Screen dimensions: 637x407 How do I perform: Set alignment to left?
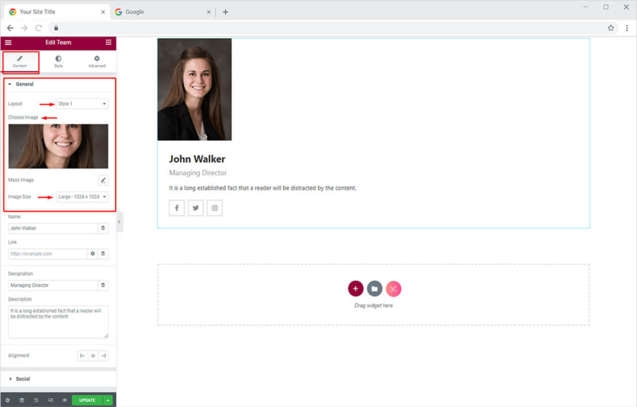pyautogui.click(x=82, y=356)
